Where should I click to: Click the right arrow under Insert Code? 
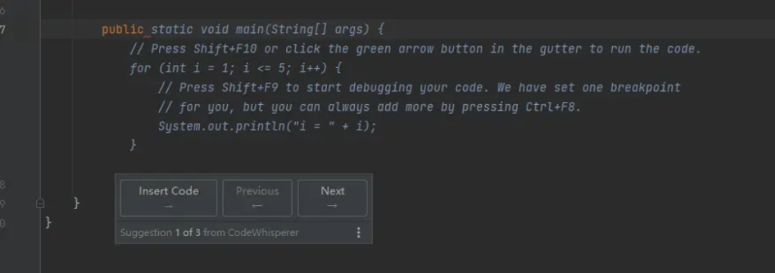169,206
